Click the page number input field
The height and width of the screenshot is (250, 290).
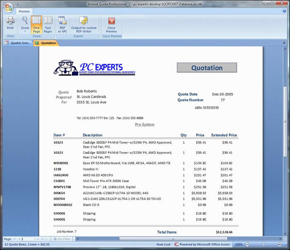tap(27, 239)
